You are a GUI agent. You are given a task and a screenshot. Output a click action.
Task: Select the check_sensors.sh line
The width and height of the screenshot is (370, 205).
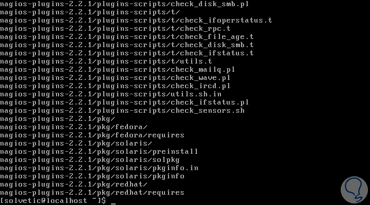[x=123, y=110]
